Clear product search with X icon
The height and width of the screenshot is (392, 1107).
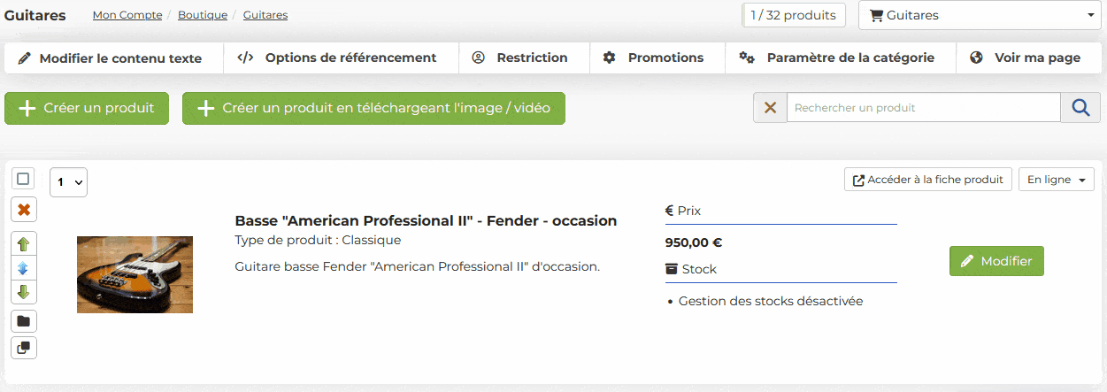tap(770, 108)
